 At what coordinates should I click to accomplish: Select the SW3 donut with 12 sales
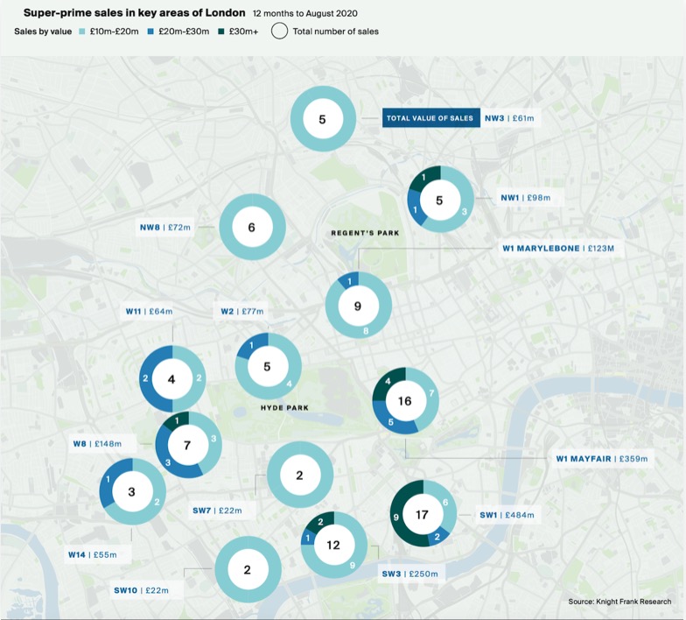[x=333, y=545]
